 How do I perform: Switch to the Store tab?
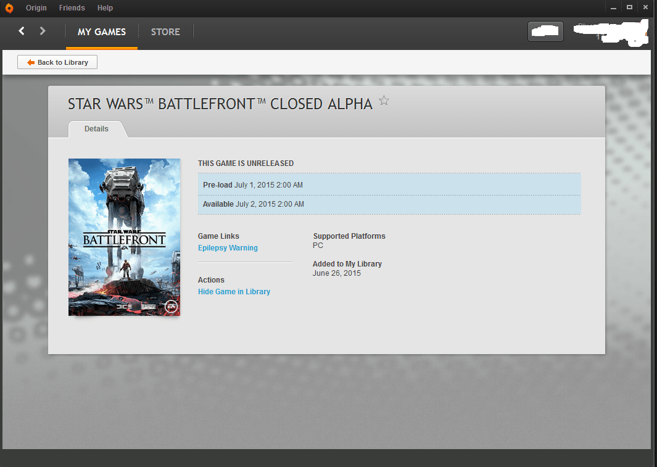pos(165,32)
